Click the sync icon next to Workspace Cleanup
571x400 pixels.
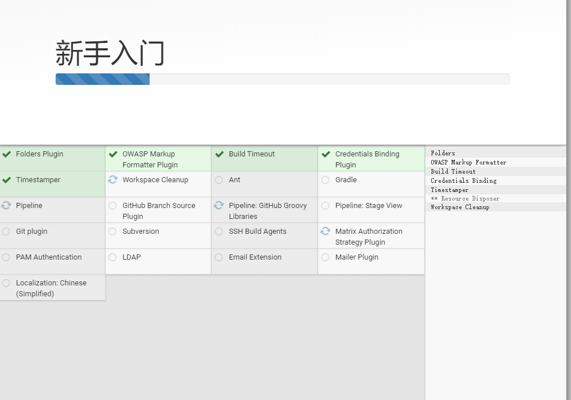(x=112, y=179)
